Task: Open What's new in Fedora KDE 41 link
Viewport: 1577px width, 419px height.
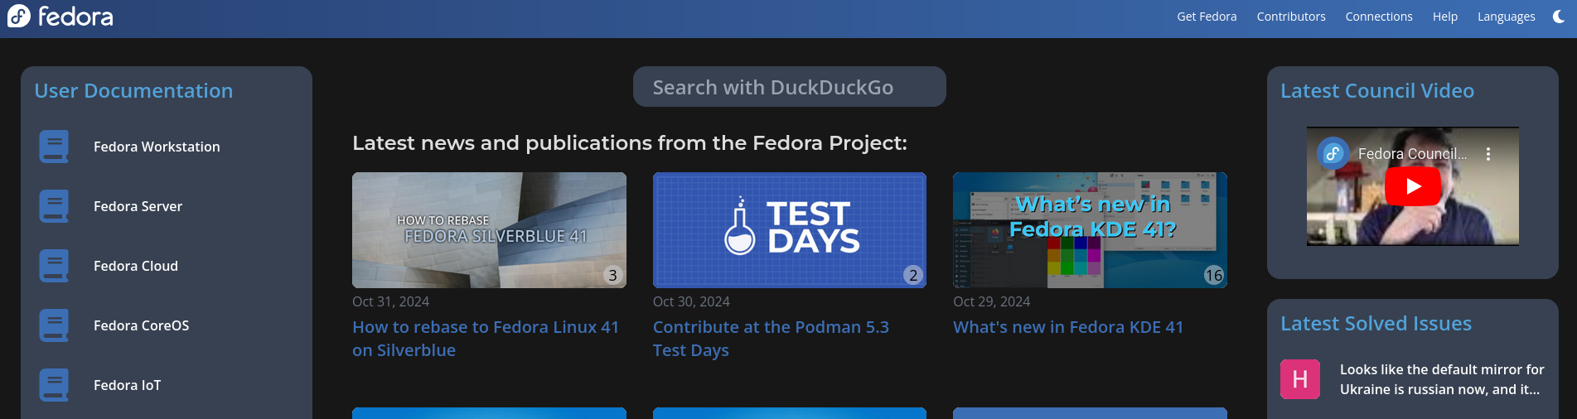Action: coord(1068,327)
